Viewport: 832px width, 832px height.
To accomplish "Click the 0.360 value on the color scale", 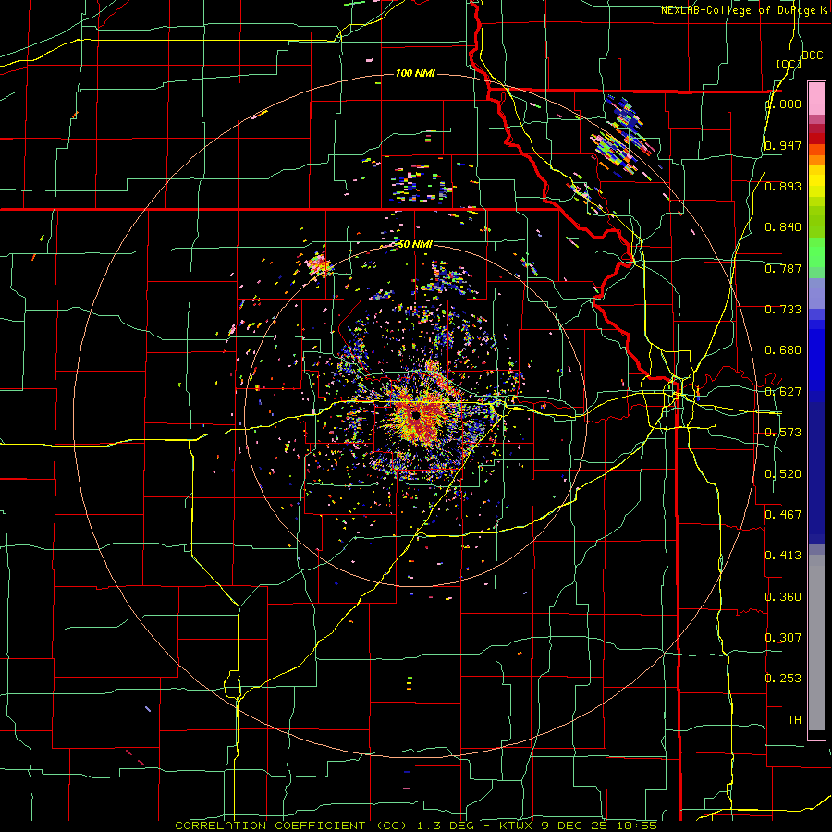I will click(x=783, y=596).
